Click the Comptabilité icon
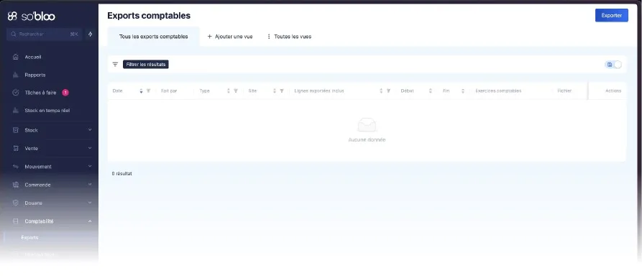The width and height of the screenshot is (642, 278). (x=16, y=221)
